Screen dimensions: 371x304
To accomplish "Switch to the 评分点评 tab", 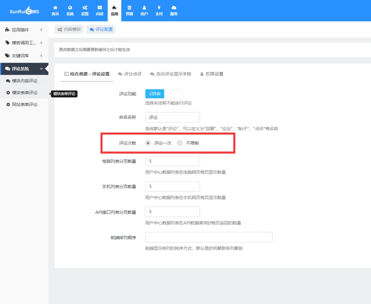I will (130, 74).
